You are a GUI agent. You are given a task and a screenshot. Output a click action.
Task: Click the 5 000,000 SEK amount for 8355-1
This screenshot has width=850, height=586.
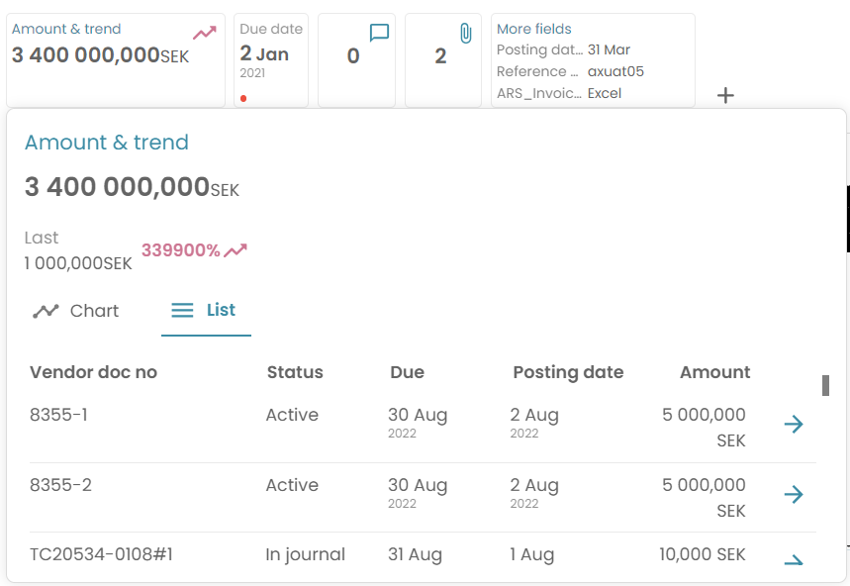704,428
